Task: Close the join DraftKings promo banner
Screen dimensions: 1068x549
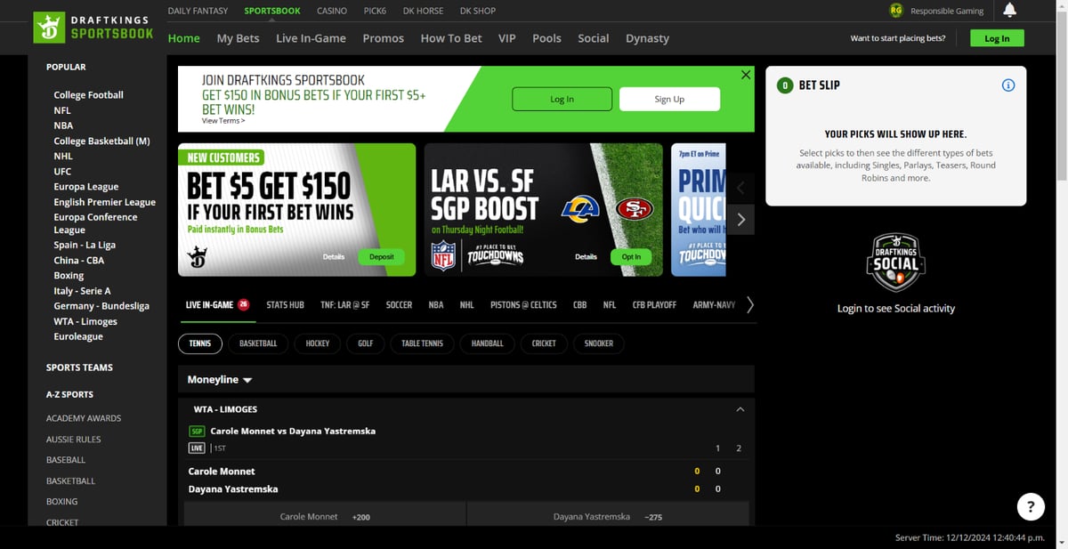Action: pyautogui.click(x=746, y=75)
